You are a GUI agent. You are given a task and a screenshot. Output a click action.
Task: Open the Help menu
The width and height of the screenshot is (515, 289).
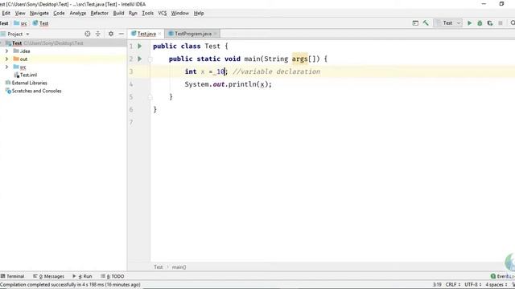pyautogui.click(x=199, y=13)
